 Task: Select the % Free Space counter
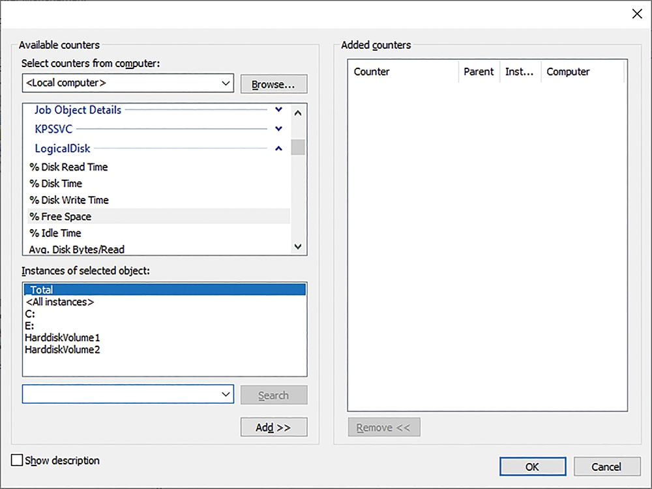tap(159, 216)
